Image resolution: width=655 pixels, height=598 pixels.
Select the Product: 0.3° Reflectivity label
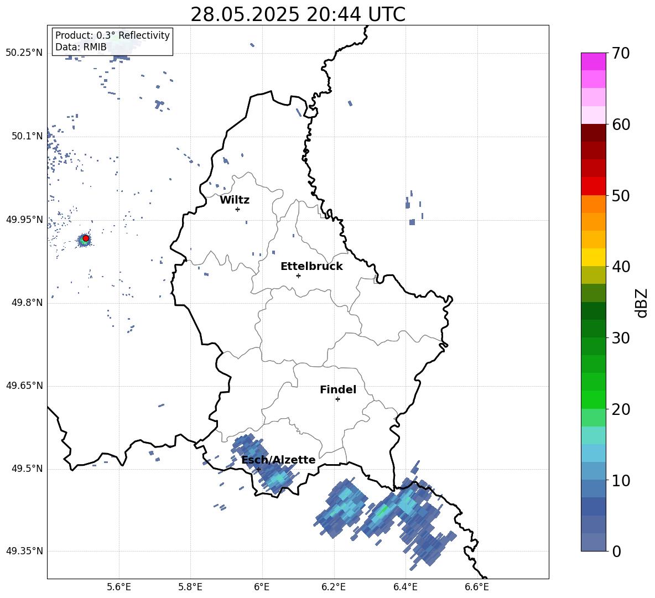click(112, 35)
